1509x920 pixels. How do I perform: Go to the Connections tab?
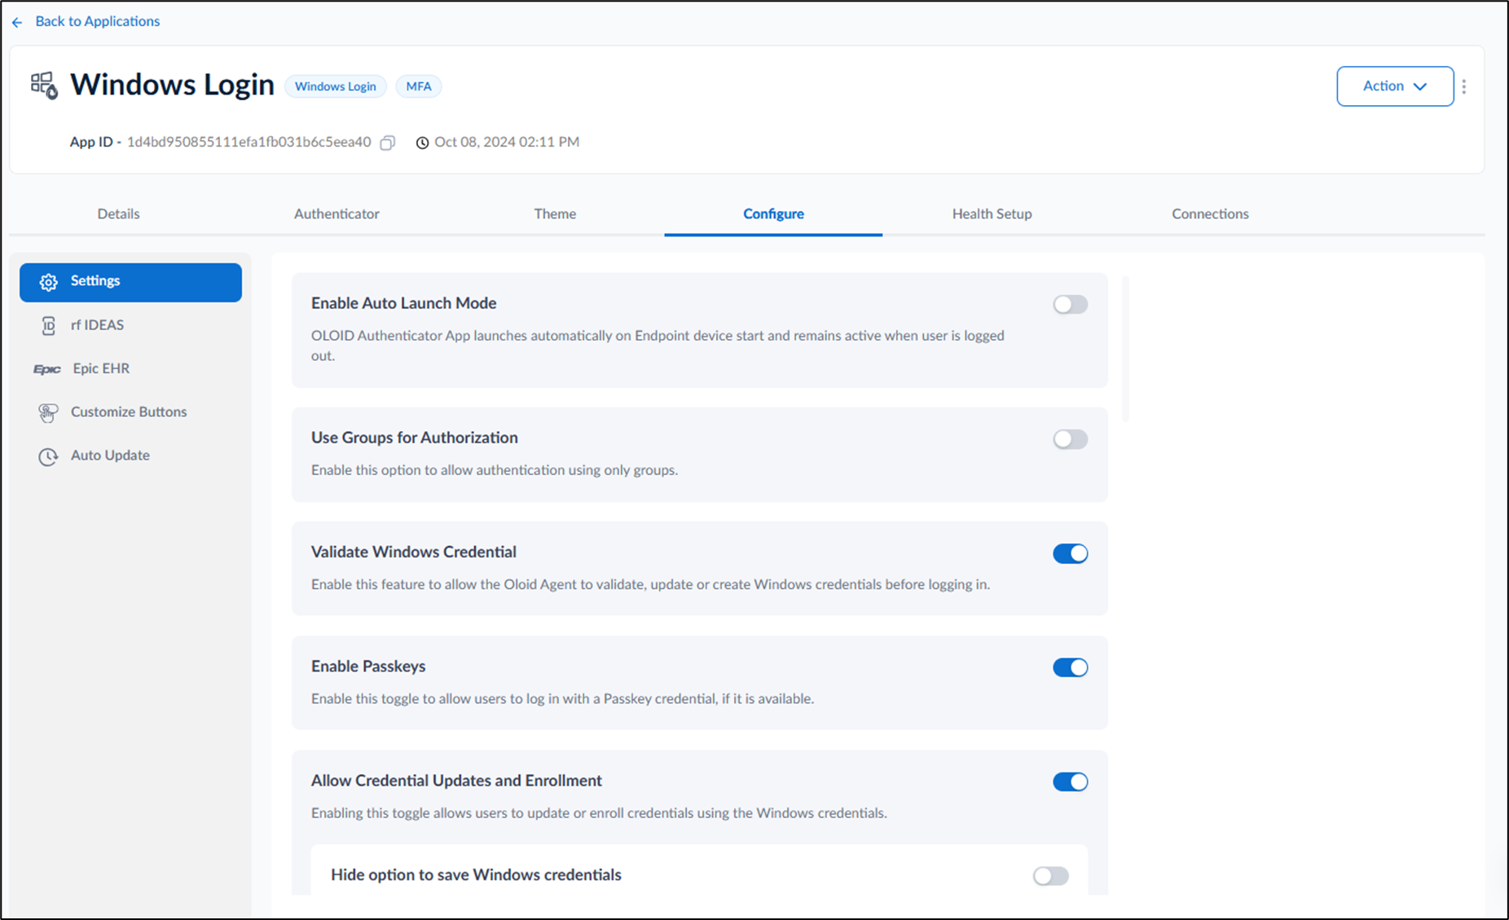(1210, 213)
